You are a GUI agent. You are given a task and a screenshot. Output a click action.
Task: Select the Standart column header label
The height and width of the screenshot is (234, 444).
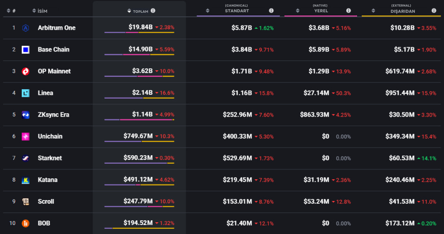(237, 10)
